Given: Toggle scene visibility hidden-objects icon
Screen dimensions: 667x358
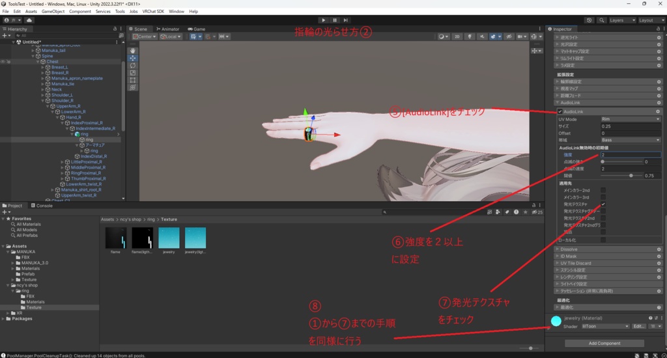Looking at the screenshot, I should [x=509, y=36].
